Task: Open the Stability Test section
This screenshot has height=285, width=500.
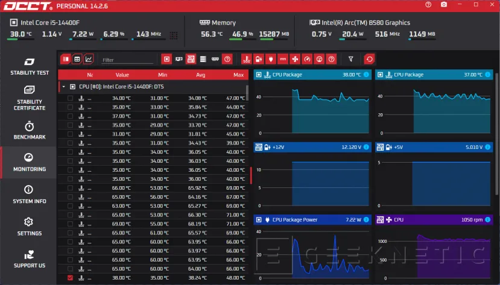Action: (29, 66)
